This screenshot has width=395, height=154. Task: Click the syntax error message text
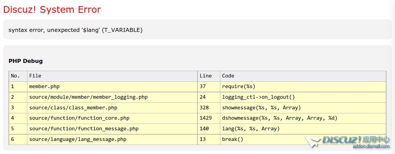pyautogui.click(x=75, y=30)
